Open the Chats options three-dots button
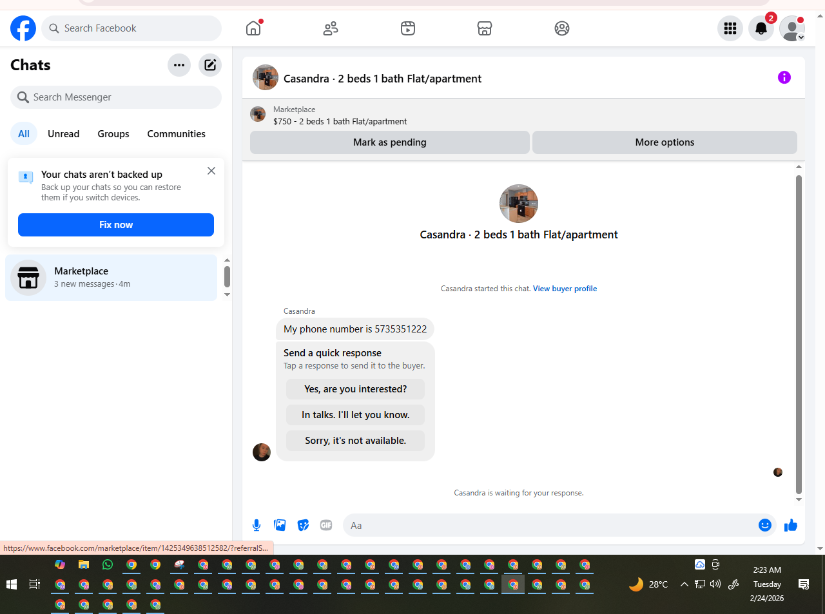This screenshot has width=825, height=614. pos(179,65)
